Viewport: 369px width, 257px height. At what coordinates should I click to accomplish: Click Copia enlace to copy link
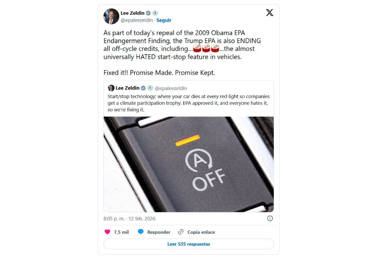(x=201, y=232)
